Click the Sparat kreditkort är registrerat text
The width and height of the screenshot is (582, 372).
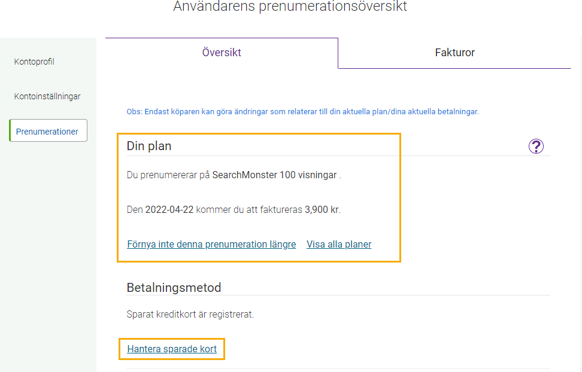[x=190, y=315]
